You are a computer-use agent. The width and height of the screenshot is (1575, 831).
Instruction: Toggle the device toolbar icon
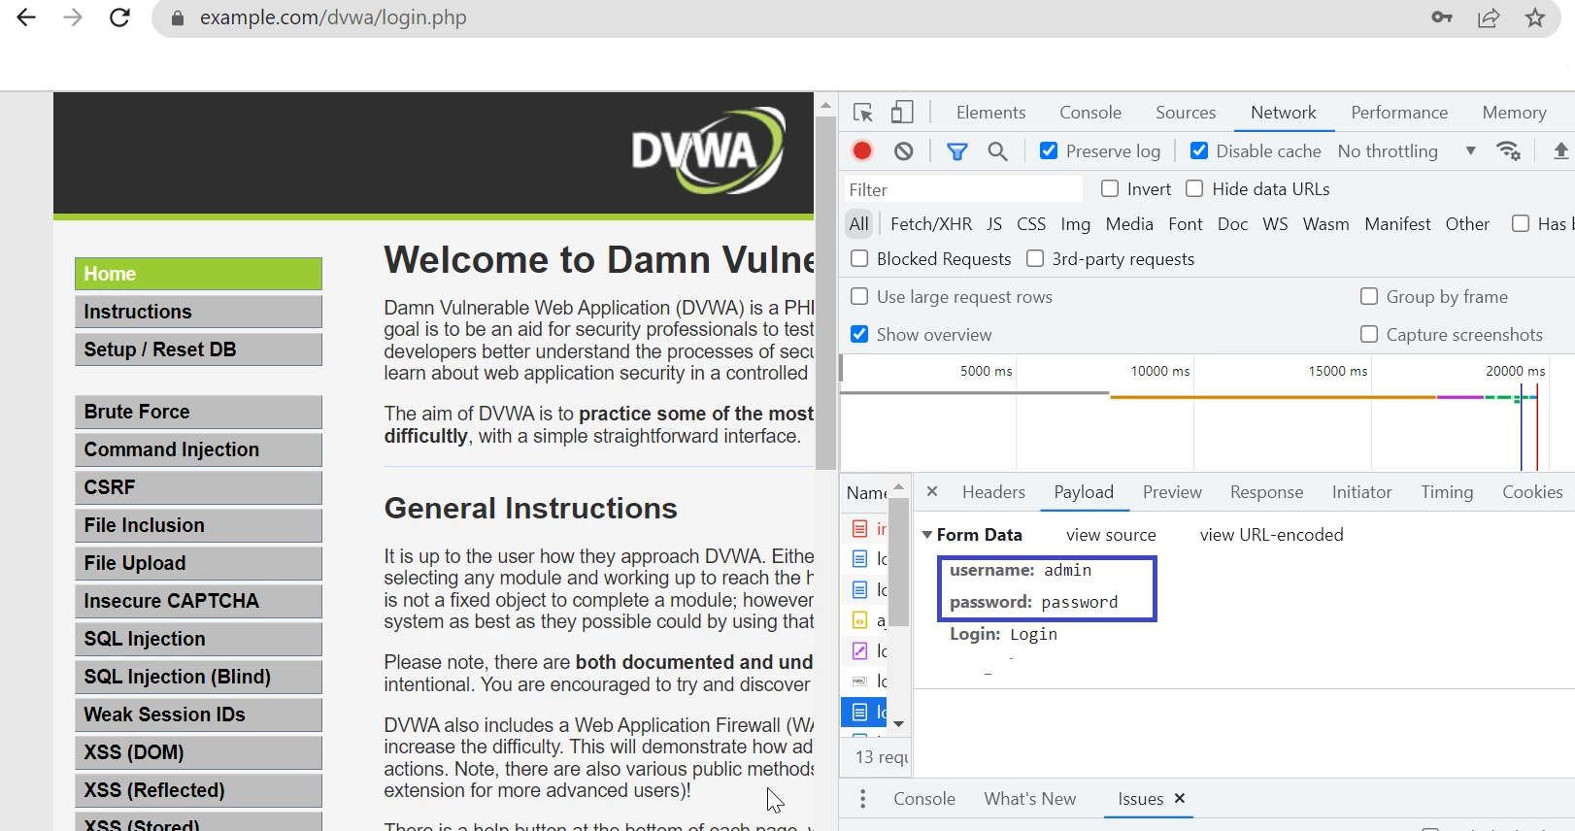coord(902,113)
